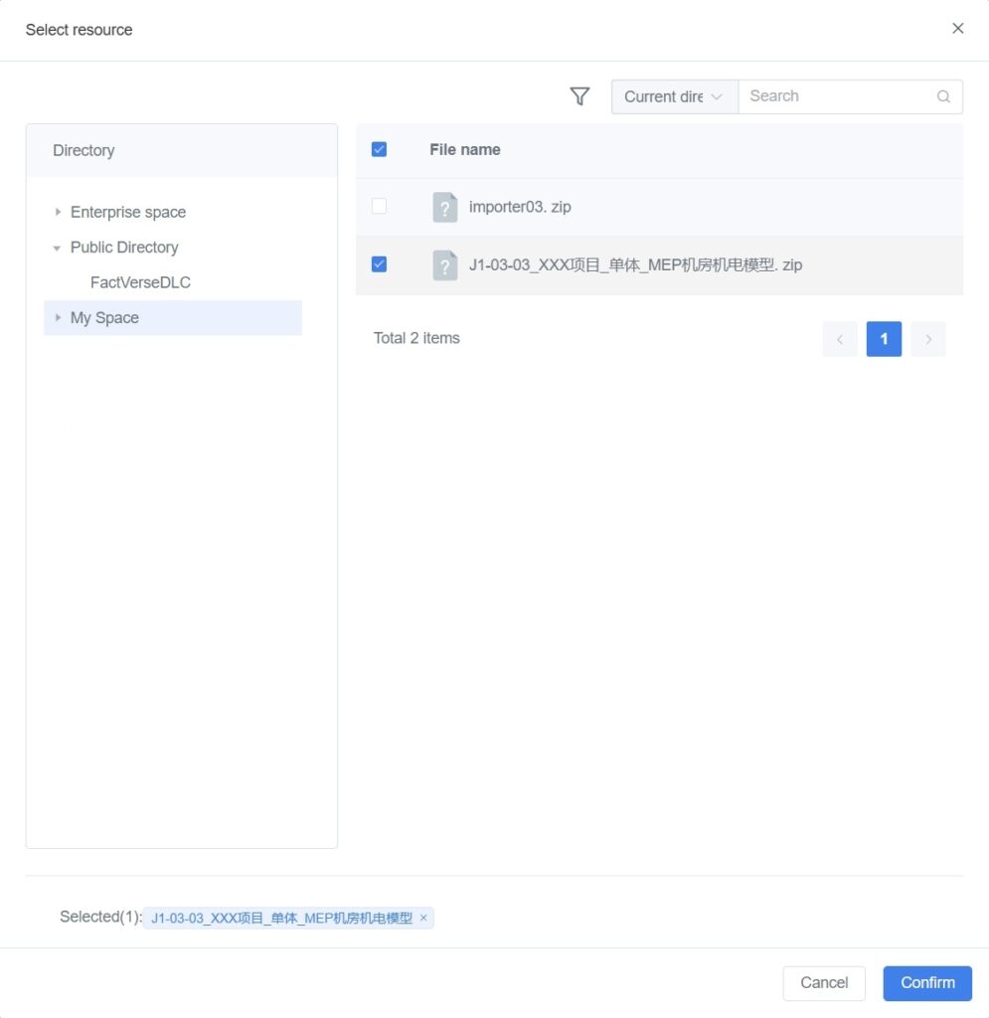The height and width of the screenshot is (1018, 989).
Task: Close the Select resource dialog
Action: [957, 28]
